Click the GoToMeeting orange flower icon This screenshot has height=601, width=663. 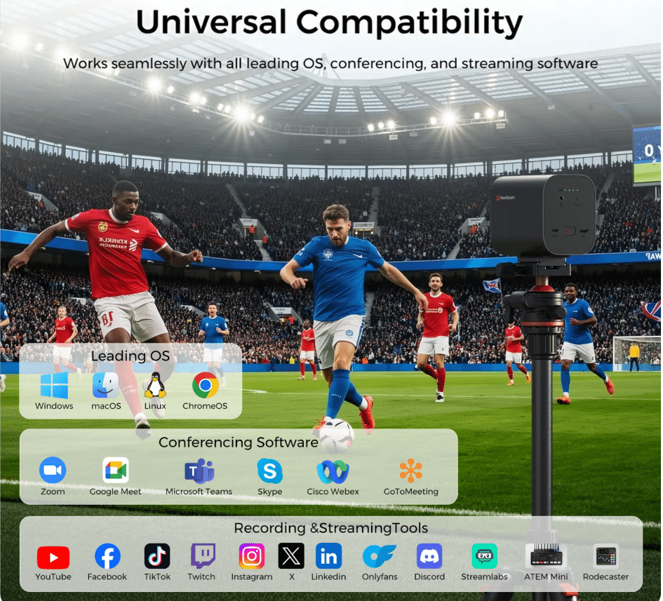[410, 471]
